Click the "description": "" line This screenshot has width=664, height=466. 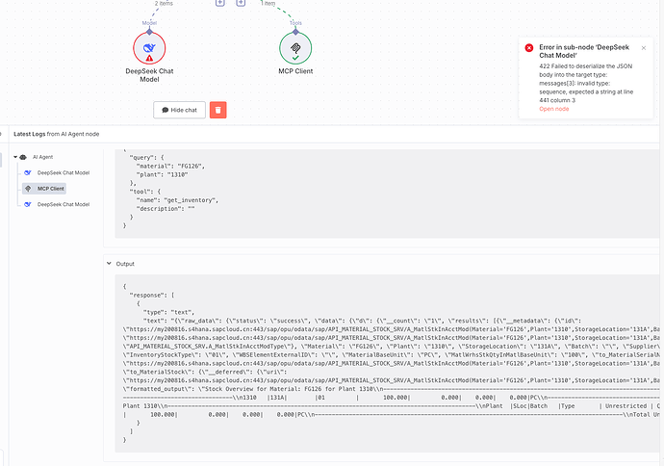pos(166,209)
